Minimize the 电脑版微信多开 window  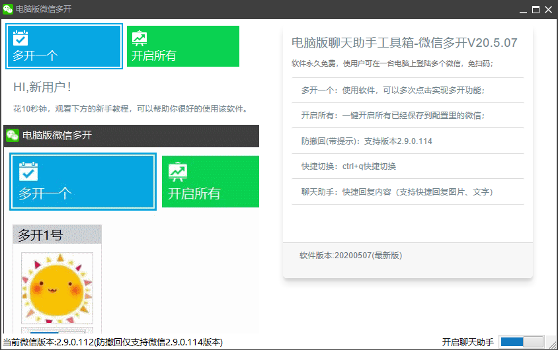[x=523, y=9]
